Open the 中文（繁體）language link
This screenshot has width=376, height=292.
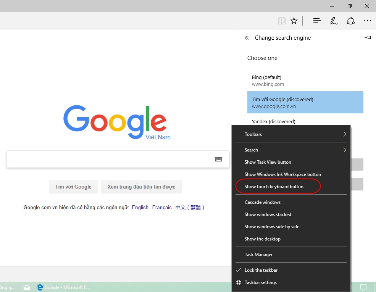tap(190, 207)
